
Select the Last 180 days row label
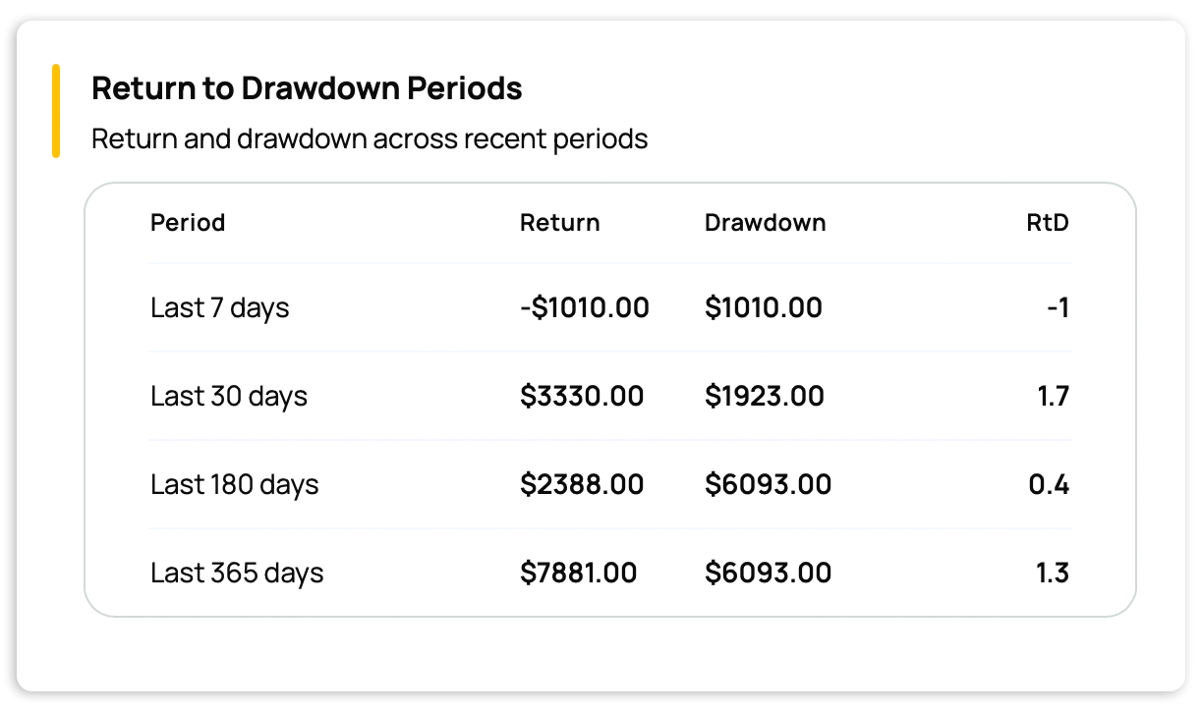pyautogui.click(x=235, y=484)
